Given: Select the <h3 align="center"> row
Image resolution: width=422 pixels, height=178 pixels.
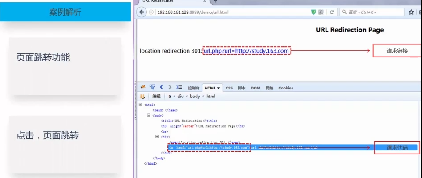Looking at the screenshot, I should pyautogui.click(x=203, y=126).
